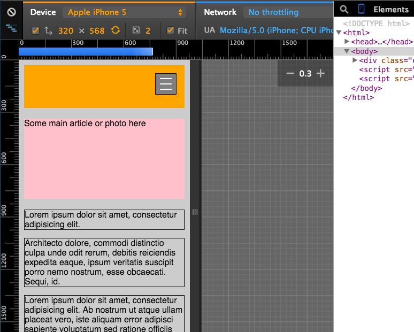The height and width of the screenshot is (332, 414).
Task: Collapse the html node triangle
Action: pos(339,33)
